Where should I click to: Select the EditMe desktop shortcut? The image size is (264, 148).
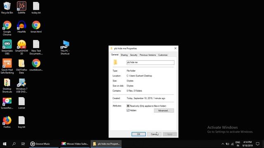(x=21, y=7)
